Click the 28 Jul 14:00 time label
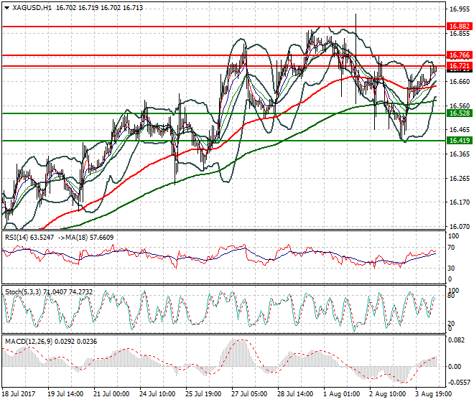Screen dimensions: 474x402 click(x=295, y=394)
